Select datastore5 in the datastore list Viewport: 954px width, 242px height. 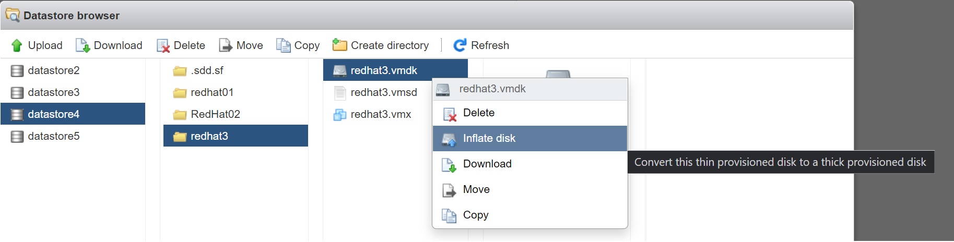[x=53, y=136]
